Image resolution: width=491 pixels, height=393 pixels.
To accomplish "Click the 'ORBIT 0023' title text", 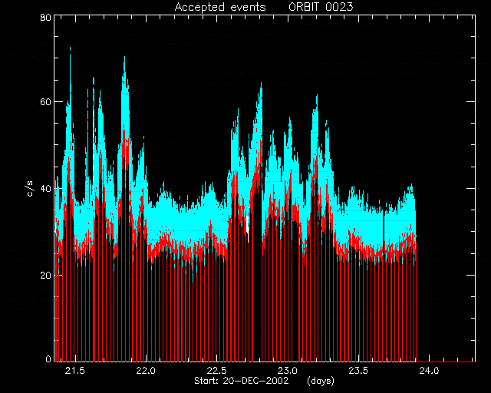I will pos(321,7).
